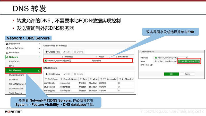Select Recursive mode in Edit DNS Service
This screenshot has height=116, width=206.
pyautogui.click(x=159, y=61)
